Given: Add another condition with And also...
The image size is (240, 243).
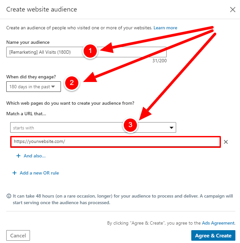Looking at the screenshot, I should click(35, 156).
